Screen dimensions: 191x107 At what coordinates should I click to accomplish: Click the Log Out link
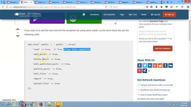click(x=156, y=15)
